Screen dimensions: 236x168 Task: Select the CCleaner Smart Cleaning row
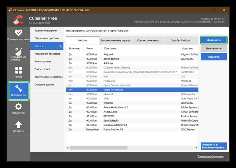(x=132, y=67)
